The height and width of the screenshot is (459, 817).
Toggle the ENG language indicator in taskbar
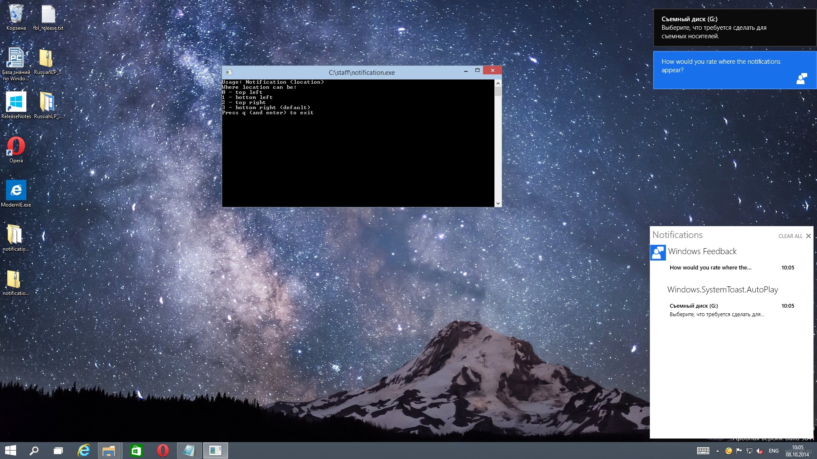click(x=773, y=450)
